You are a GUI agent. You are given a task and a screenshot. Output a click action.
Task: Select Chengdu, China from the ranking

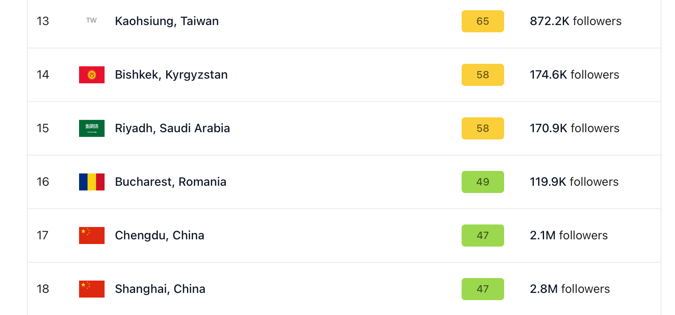[x=159, y=236]
